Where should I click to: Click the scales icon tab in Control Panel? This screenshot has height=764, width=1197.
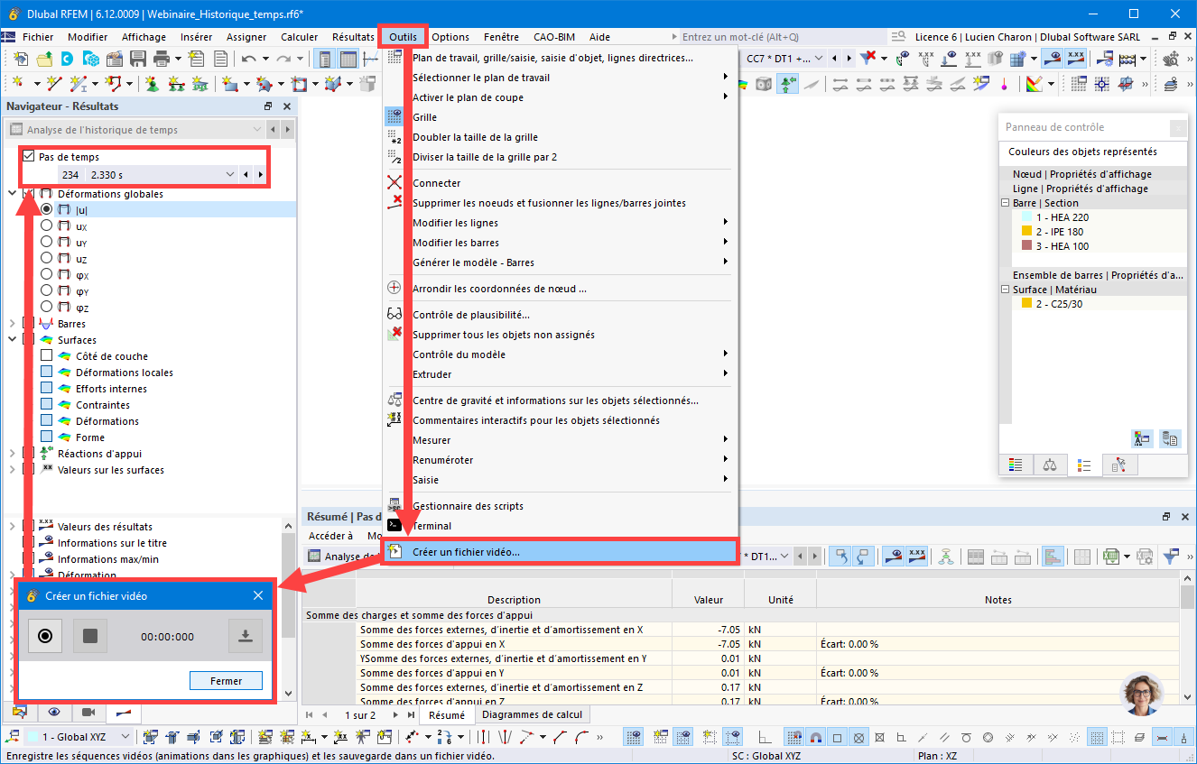(x=1050, y=465)
